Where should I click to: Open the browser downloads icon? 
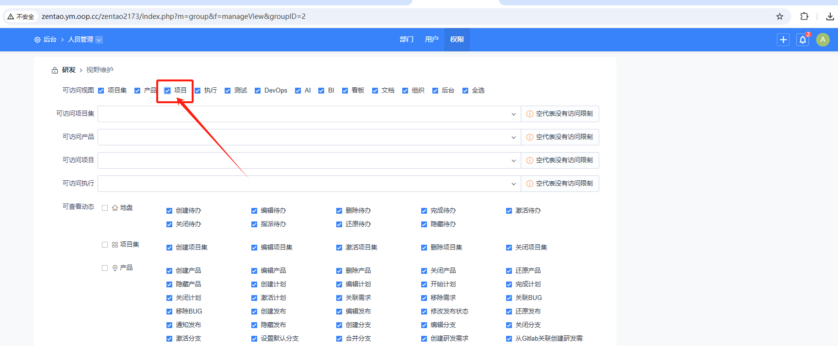[830, 16]
